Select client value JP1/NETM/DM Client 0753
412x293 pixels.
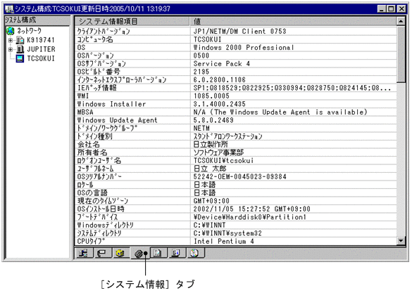[x=239, y=32]
